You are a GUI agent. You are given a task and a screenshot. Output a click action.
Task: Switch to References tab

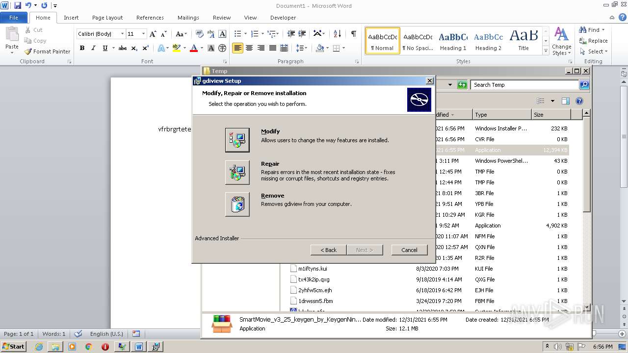150,18
